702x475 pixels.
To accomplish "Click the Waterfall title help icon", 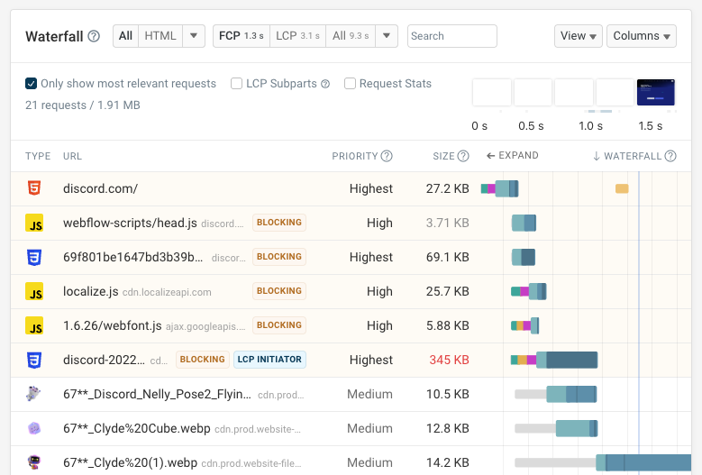I will [x=94, y=37].
